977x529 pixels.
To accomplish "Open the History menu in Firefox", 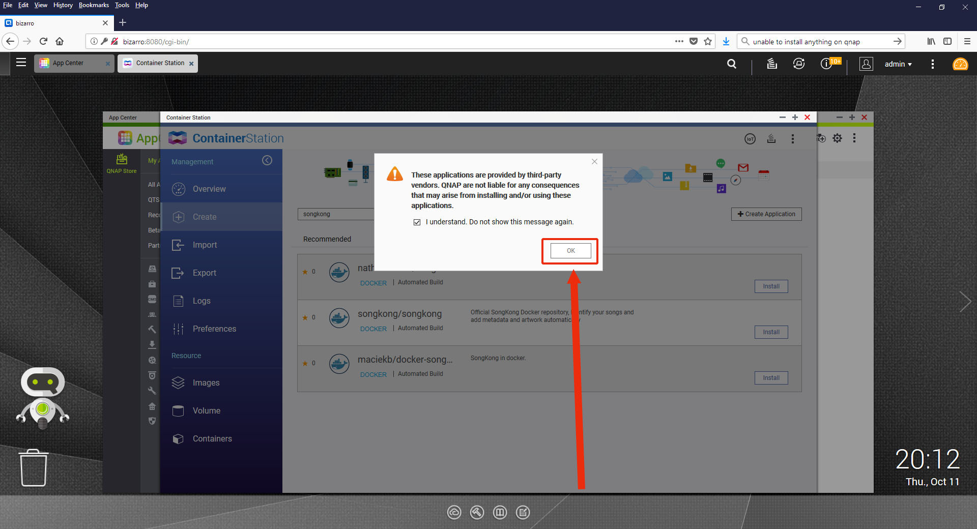I will [x=63, y=5].
